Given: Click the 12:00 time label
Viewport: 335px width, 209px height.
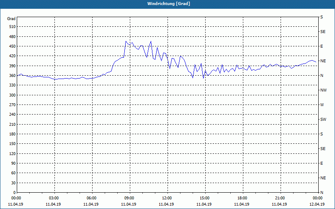Looking at the screenshot, I should click(x=167, y=198).
